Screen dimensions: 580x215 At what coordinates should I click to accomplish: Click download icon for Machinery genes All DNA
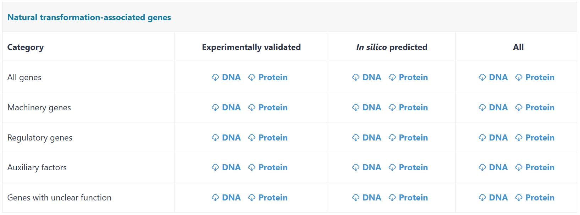[x=482, y=107]
